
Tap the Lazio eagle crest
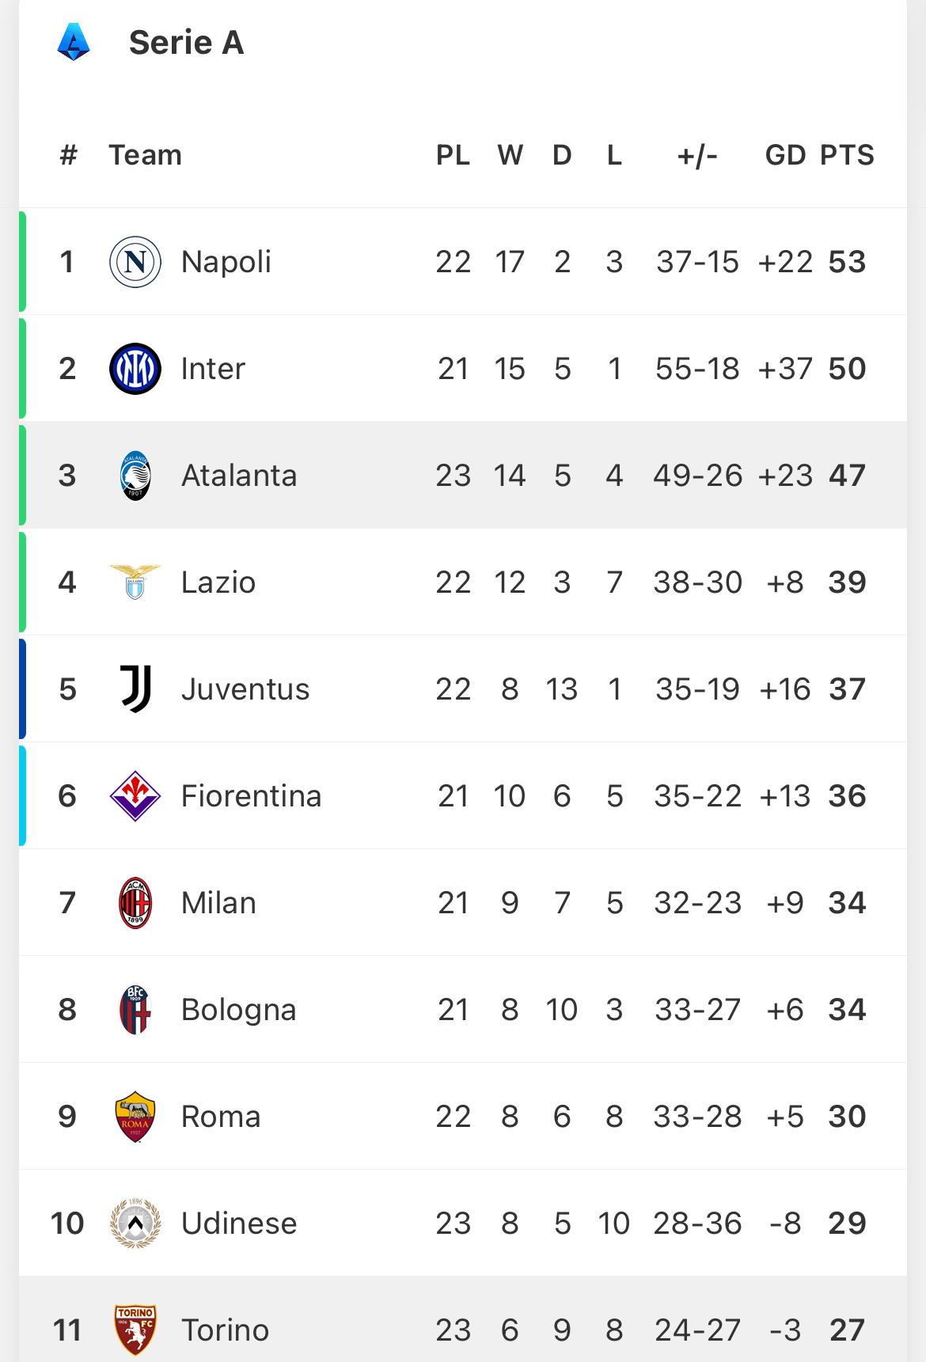pyautogui.click(x=135, y=582)
